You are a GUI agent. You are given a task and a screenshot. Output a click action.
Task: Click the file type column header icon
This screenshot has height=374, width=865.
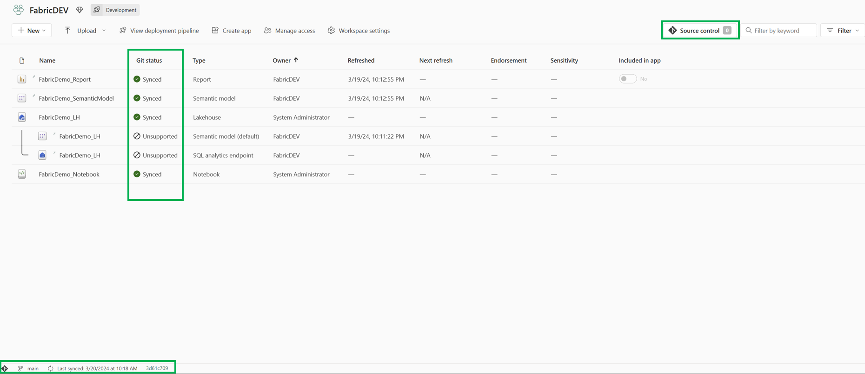tap(22, 60)
